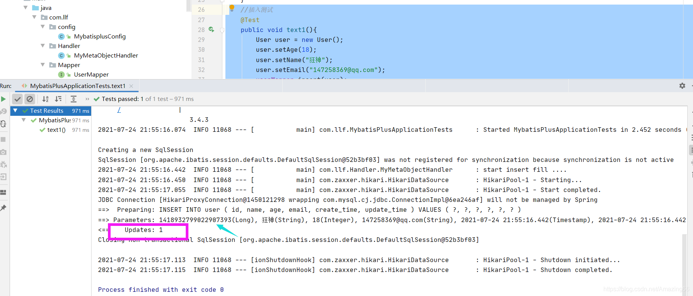Viewport: 693px width, 296px height.
Task: Open UserMapper interface file
Action: point(91,75)
